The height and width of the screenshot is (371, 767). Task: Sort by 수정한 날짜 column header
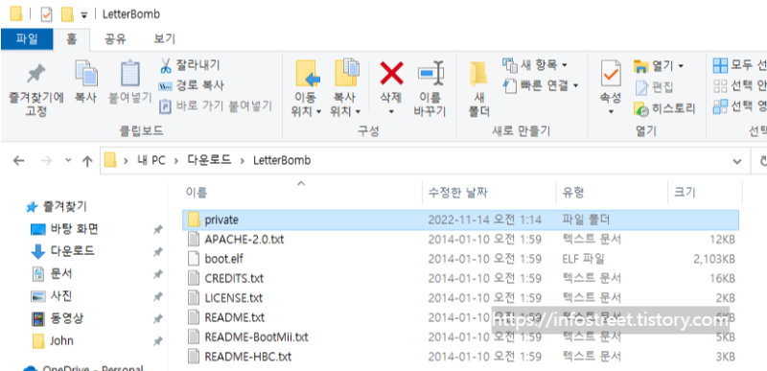[458, 192]
